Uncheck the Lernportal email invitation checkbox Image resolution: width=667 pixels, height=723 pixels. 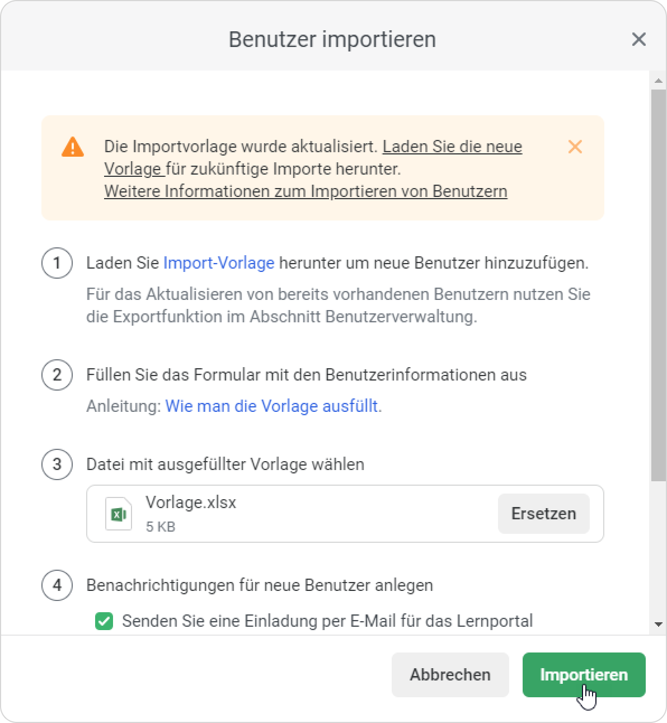pyautogui.click(x=104, y=621)
